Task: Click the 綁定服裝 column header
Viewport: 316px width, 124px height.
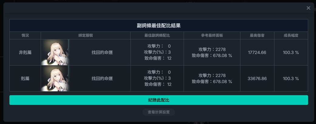Action: (x=86, y=35)
